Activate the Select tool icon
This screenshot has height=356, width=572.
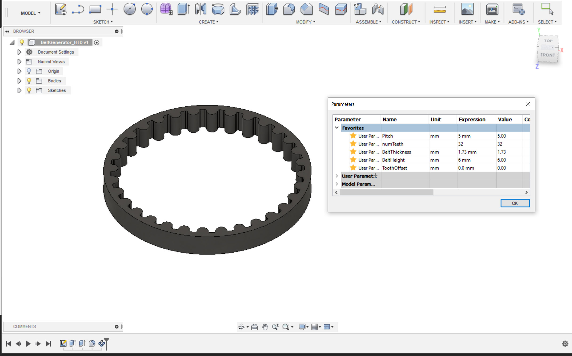click(547, 9)
